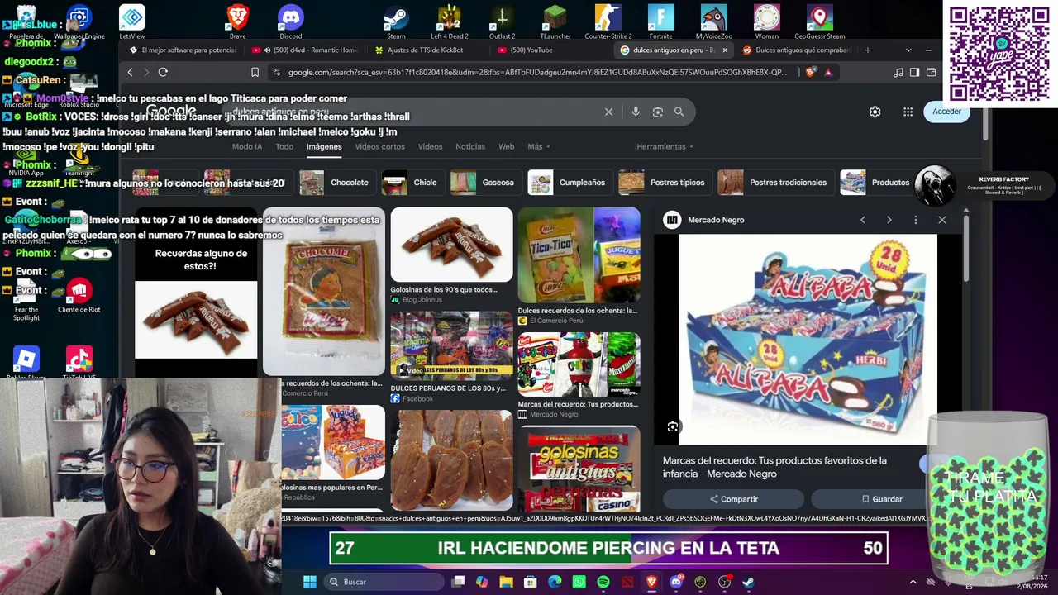Open a new Brave tab

[867, 50]
